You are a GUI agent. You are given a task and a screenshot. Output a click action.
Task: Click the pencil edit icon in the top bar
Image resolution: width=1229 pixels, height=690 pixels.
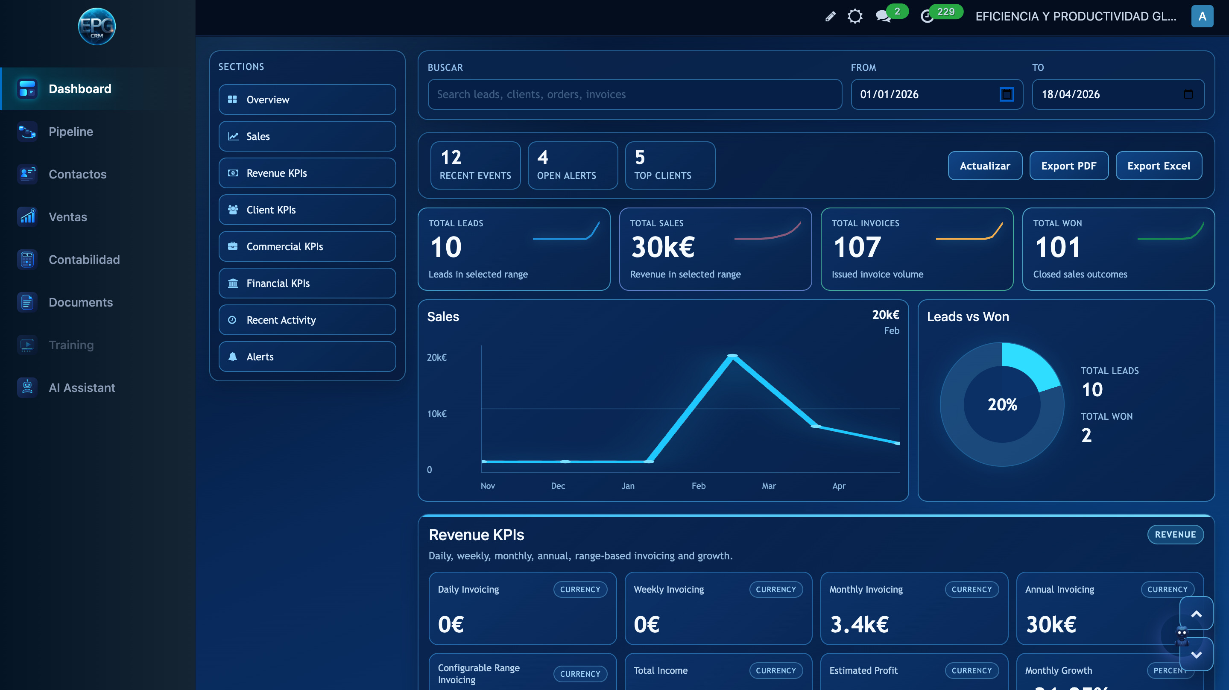pyautogui.click(x=830, y=16)
